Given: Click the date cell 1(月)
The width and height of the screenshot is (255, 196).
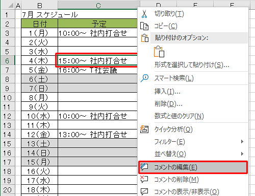Looking at the screenshot, I should (40, 33).
